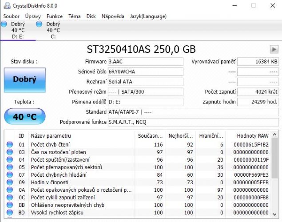The width and height of the screenshot is (282, 222).
Task: Click the Současn... column header
Action: pyautogui.click(x=150, y=136)
